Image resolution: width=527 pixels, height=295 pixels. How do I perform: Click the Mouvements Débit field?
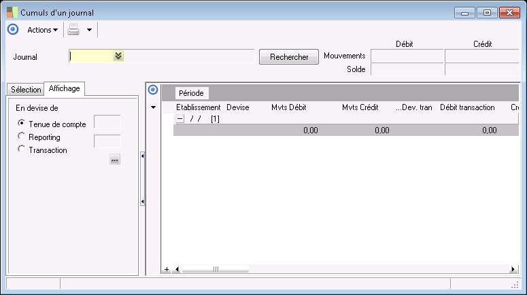[407, 56]
